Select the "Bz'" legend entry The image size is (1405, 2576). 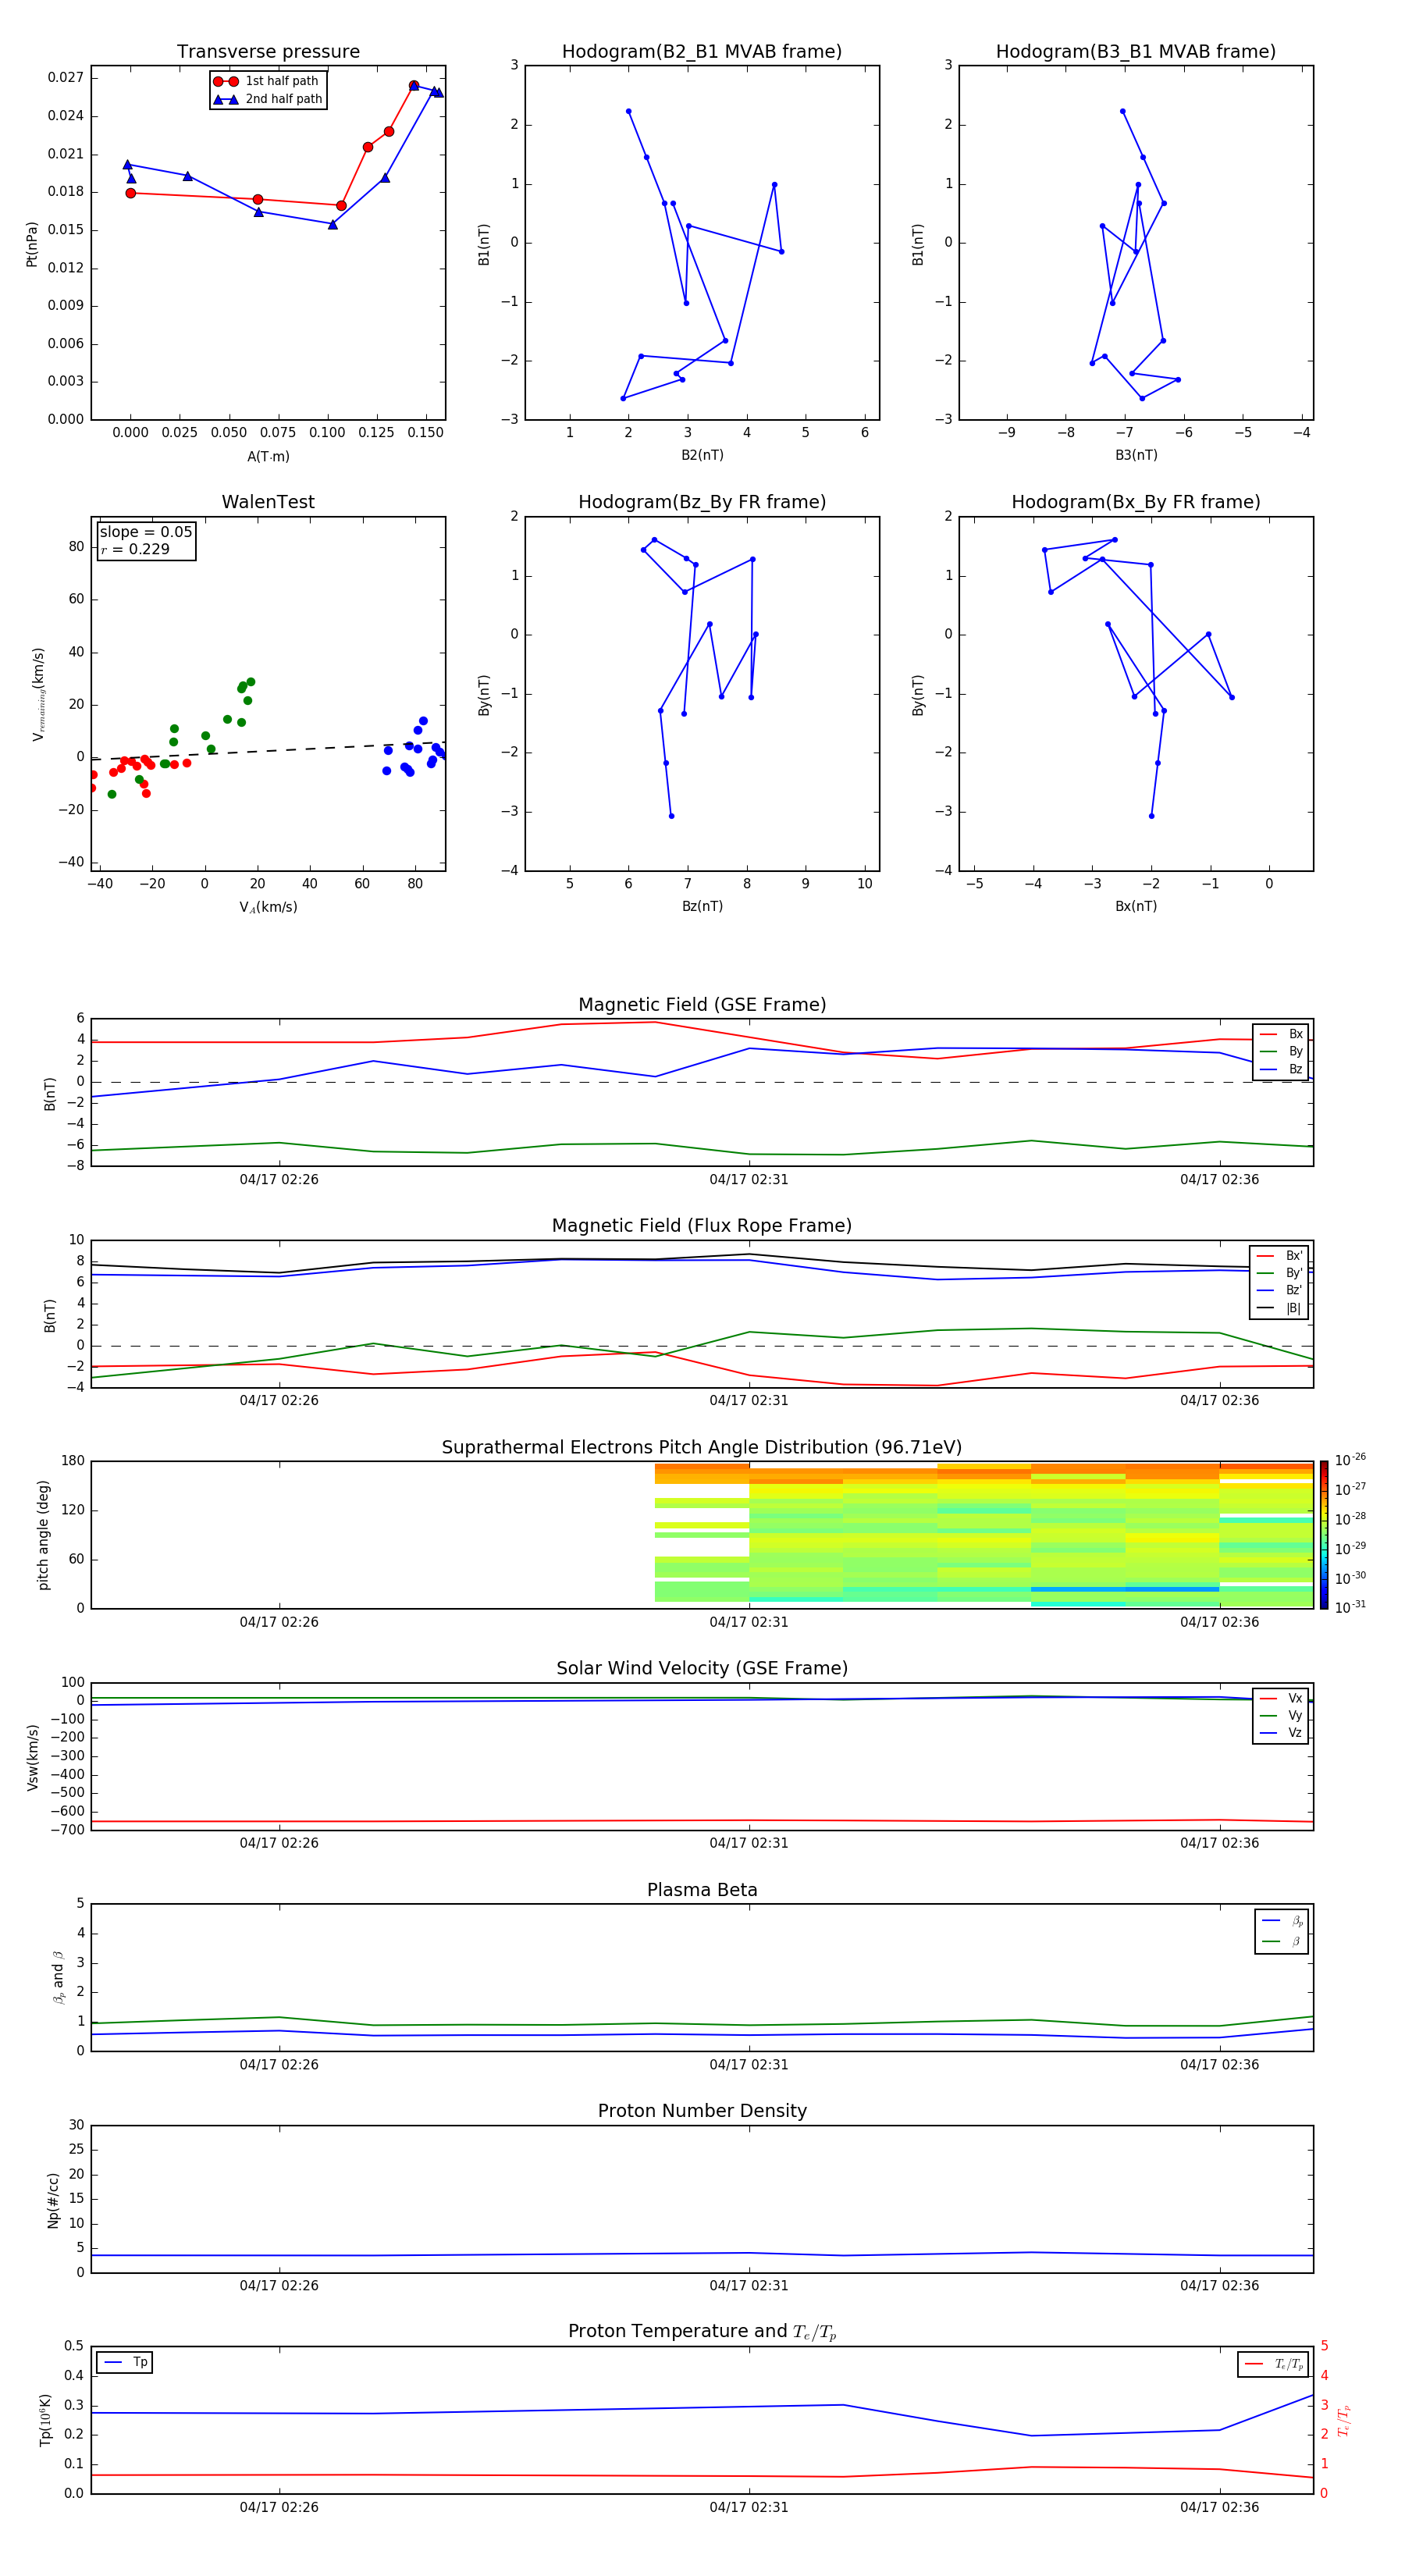[1280, 1290]
